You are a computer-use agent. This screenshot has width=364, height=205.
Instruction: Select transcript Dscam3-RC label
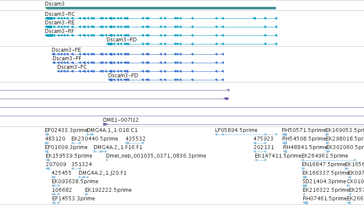click(x=59, y=14)
